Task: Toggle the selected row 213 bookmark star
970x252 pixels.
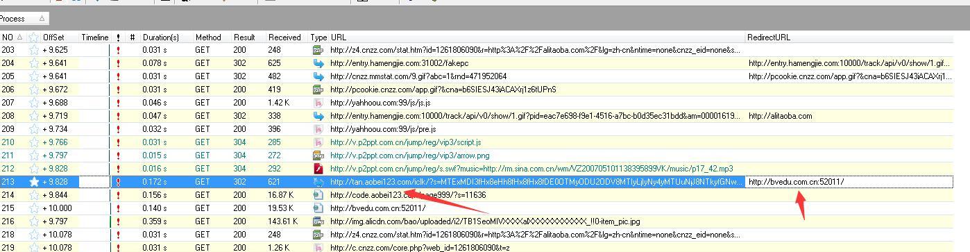Action: [34, 182]
